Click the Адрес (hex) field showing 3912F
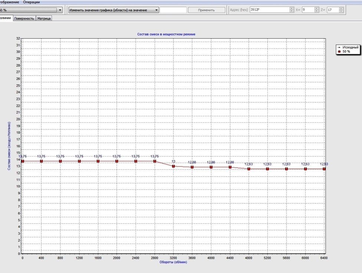 point(269,10)
